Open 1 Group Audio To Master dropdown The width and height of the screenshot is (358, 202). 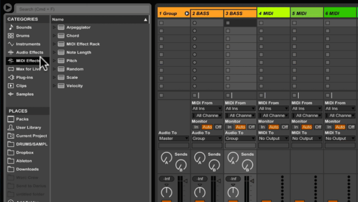(174, 138)
